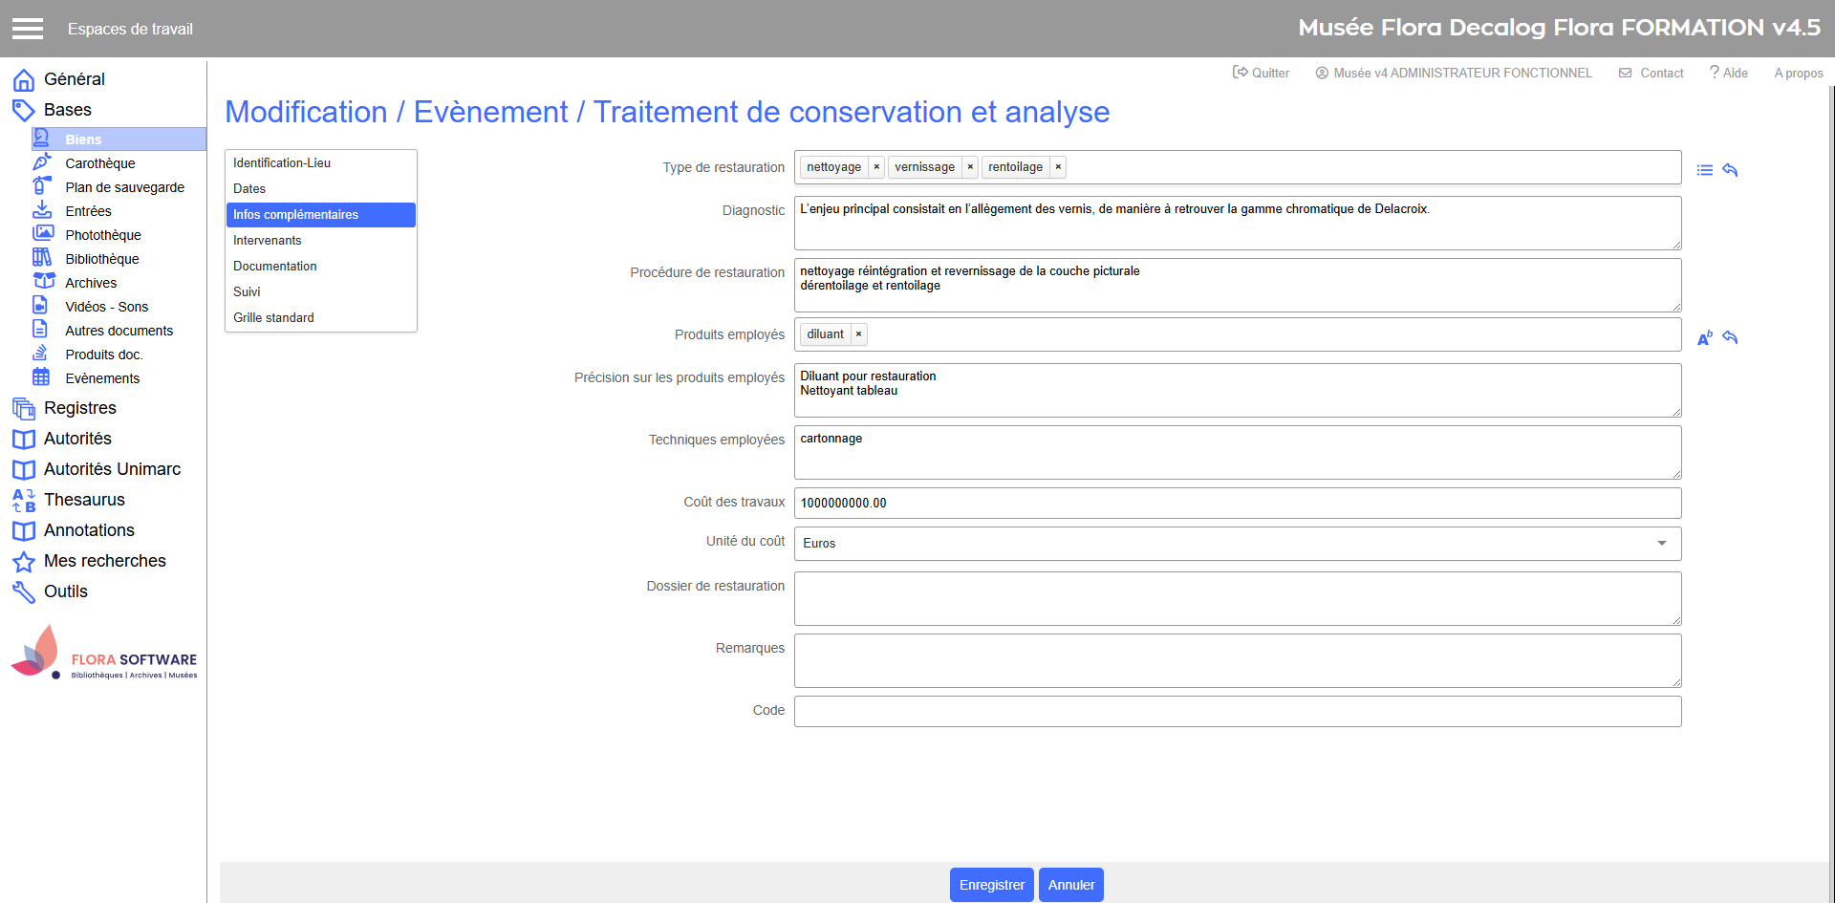Open Carothèque in the sidebar
The height and width of the screenshot is (903, 1835).
99,163
